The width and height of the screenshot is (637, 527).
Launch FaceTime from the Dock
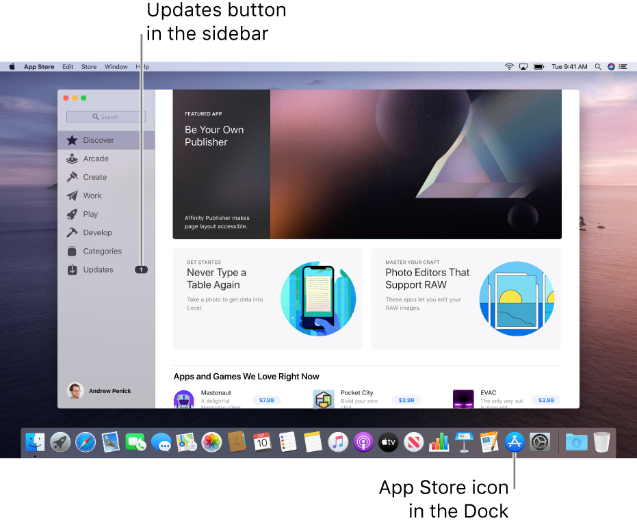coord(135,442)
